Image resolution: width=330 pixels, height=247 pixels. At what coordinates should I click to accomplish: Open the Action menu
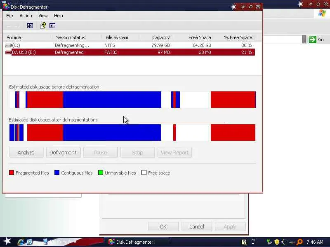pos(26,16)
